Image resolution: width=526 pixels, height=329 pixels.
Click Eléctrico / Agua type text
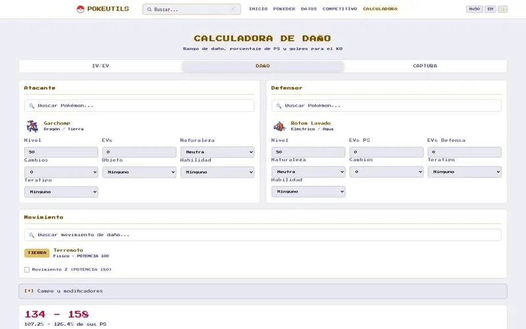pyautogui.click(x=312, y=129)
